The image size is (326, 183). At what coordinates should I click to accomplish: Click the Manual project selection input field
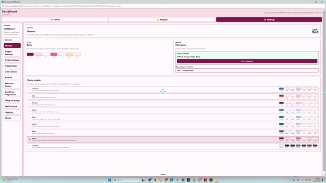247,70
